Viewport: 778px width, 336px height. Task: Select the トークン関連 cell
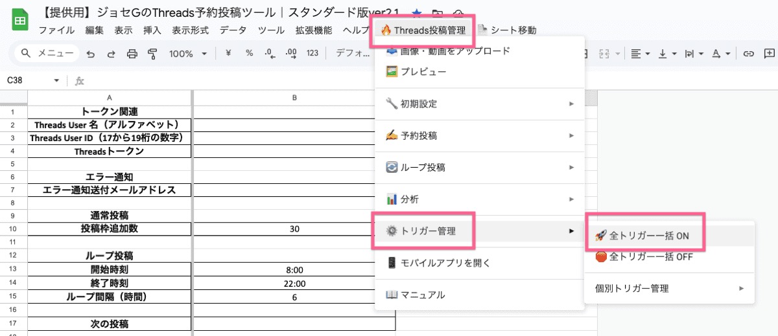(x=110, y=111)
